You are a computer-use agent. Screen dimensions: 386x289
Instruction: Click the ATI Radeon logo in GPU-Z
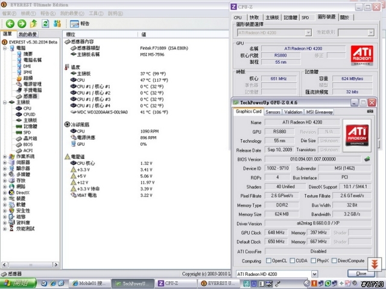coord(357,135)
